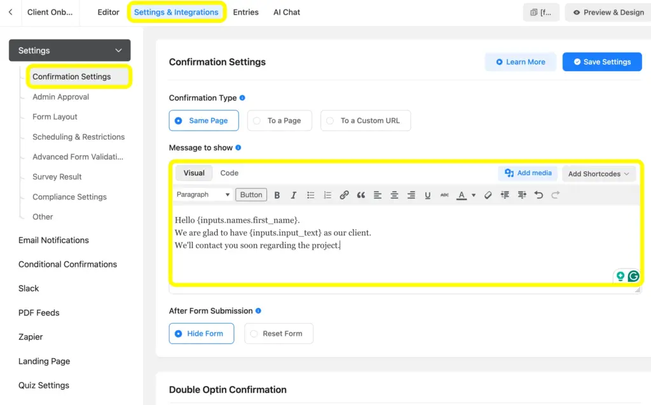Open Confirmation Settings in sidebar
Viewport: 651px width, 405px height.
(x=79, y=77)
